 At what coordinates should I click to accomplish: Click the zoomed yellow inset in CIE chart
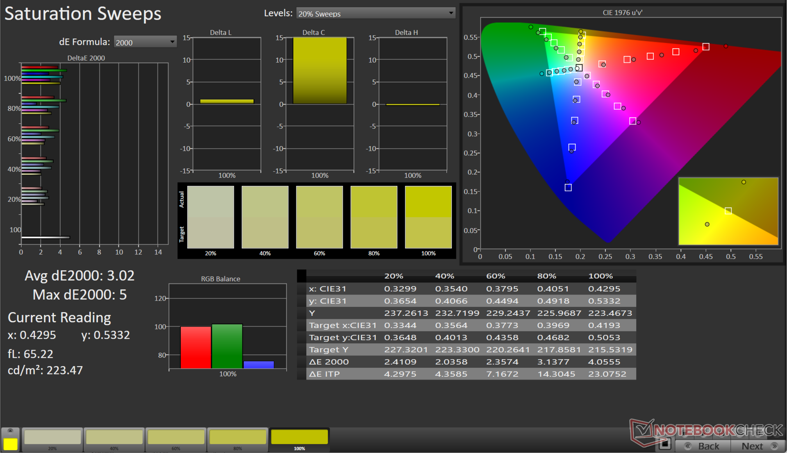coord(728,211)
